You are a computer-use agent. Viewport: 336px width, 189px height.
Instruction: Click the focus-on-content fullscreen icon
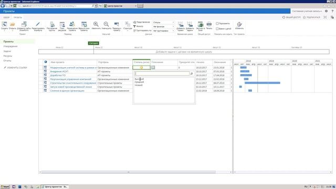[x=325, y=17]
